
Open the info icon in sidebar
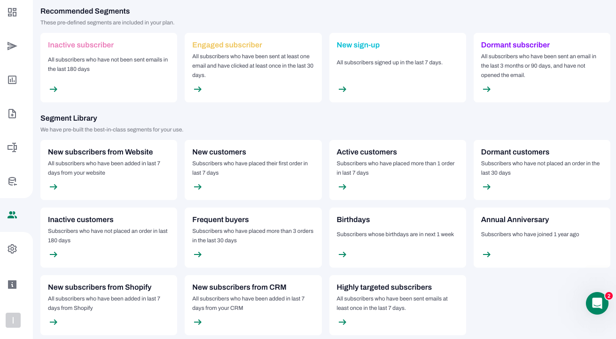[12, 285]
